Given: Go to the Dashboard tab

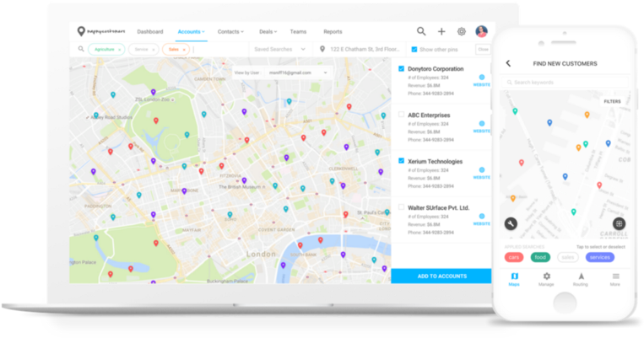Looking at the screenshot, I should click(x=150, y=31).
